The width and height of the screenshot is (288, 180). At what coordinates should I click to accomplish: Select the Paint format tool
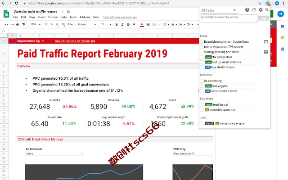point(23,24)
